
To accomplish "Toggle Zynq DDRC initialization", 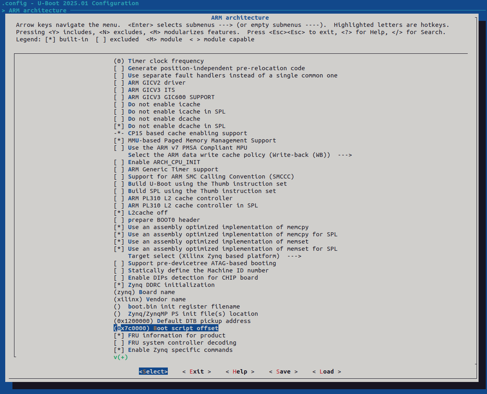I will (164, 285).
